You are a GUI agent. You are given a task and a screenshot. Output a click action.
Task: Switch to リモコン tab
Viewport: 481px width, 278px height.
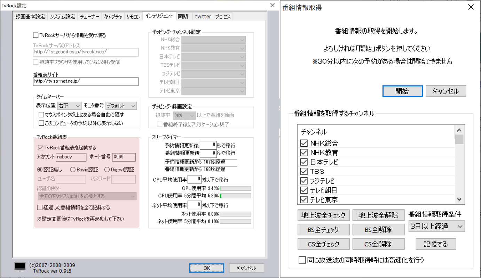tap(134, 16)
